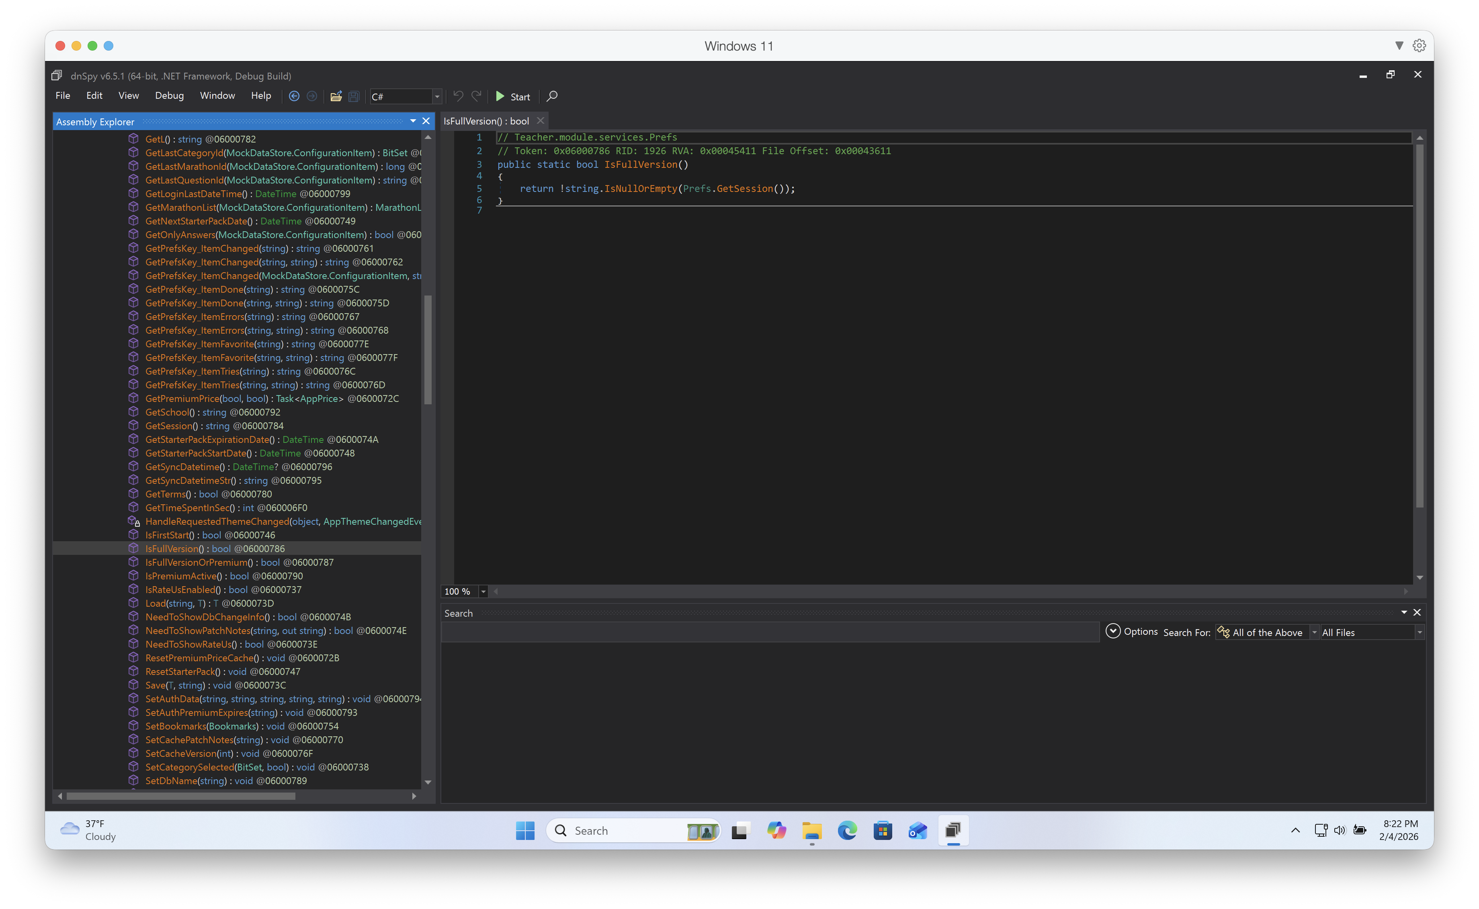Open Microsoft Edge from the Windows taskbar
The image size is (1479, 909).
coord(847,831)
